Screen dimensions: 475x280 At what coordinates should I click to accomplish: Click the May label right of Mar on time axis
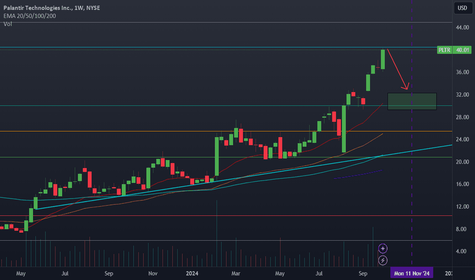280,273
